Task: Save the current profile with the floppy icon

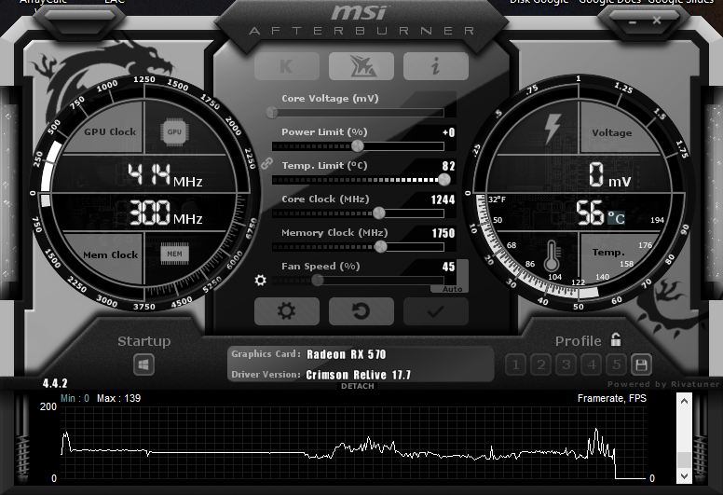Action: [641, 364]
